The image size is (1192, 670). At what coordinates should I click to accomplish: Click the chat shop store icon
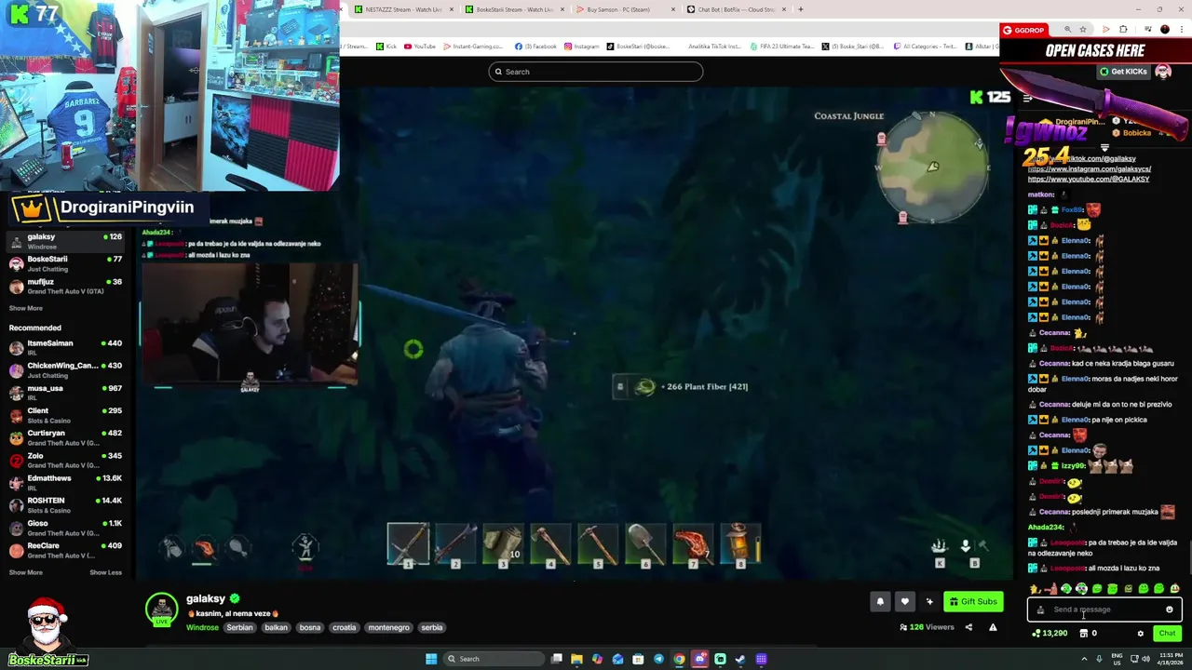point(1083,634)
